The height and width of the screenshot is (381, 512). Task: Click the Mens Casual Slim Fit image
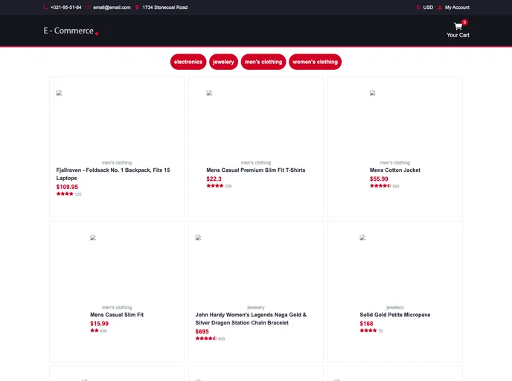coord(93,238)
